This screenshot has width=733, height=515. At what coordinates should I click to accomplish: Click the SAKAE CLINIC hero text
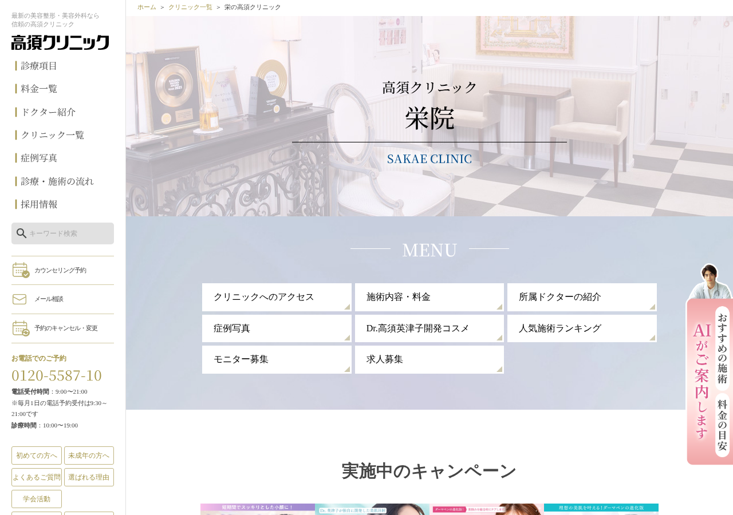[429, 159]
